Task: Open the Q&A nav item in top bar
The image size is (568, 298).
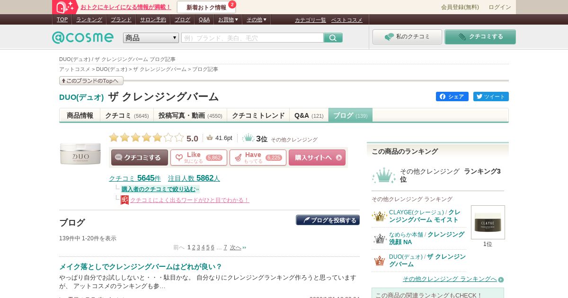Action: pyautogui.click(x=204, y=19)
